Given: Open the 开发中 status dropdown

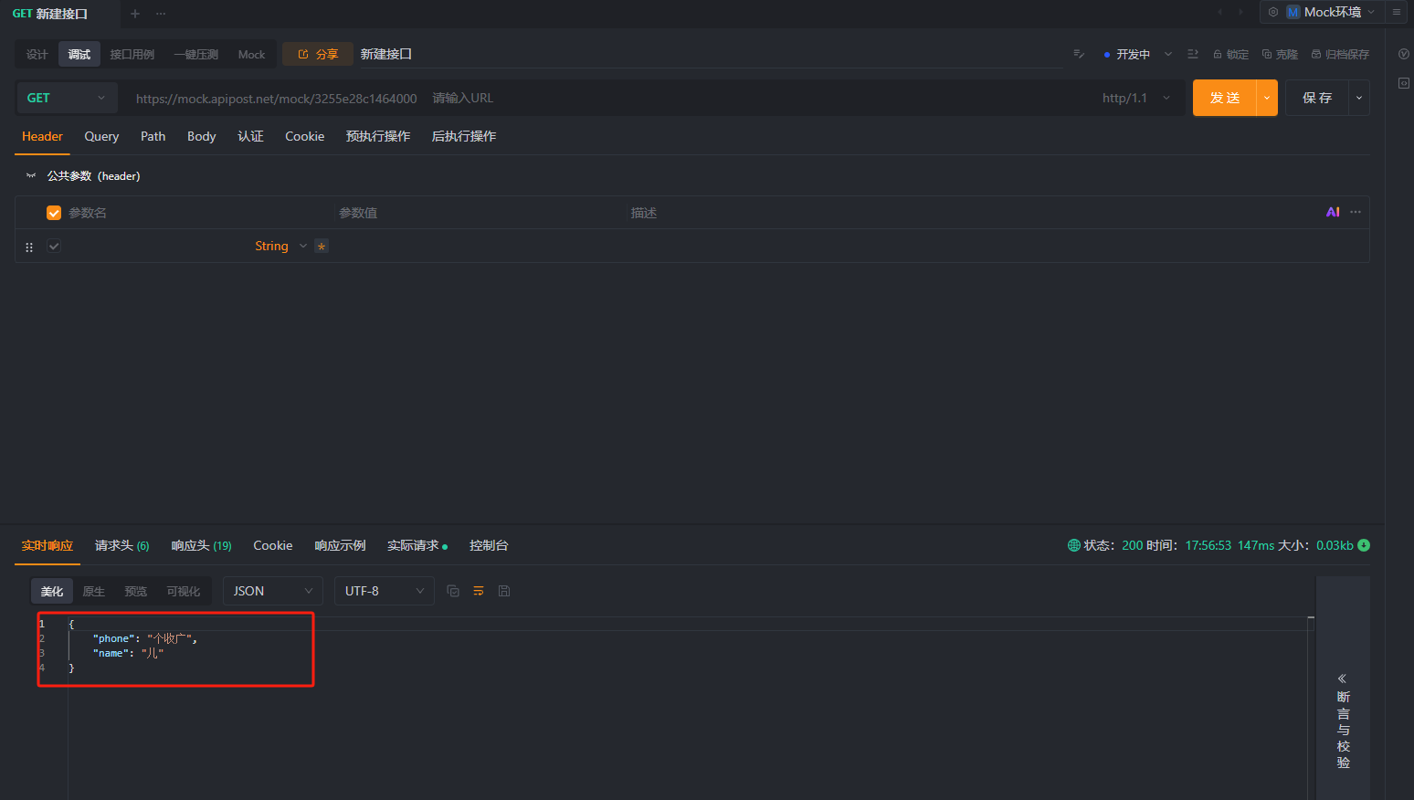Looking at the screenshot, I should (x=1138, y=54).
